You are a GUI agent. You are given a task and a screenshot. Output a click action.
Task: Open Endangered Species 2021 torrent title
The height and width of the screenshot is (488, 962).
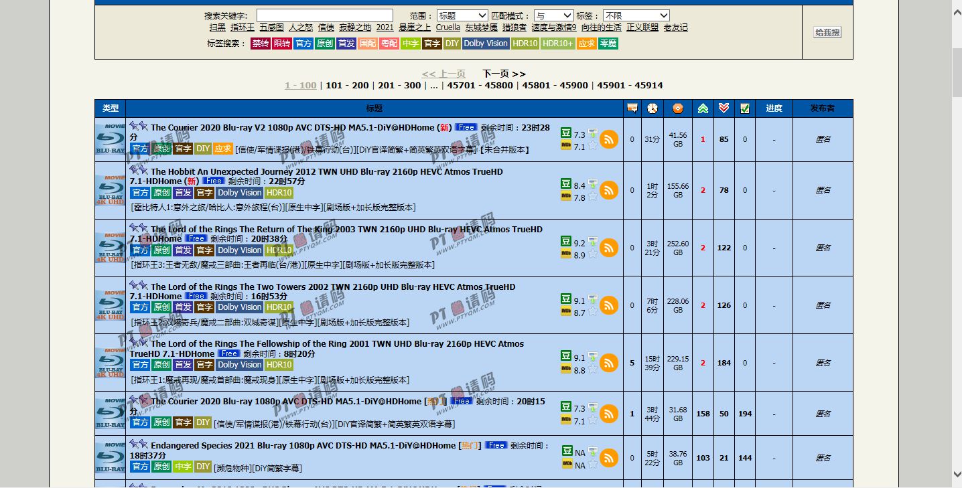[x=303, y=446]
